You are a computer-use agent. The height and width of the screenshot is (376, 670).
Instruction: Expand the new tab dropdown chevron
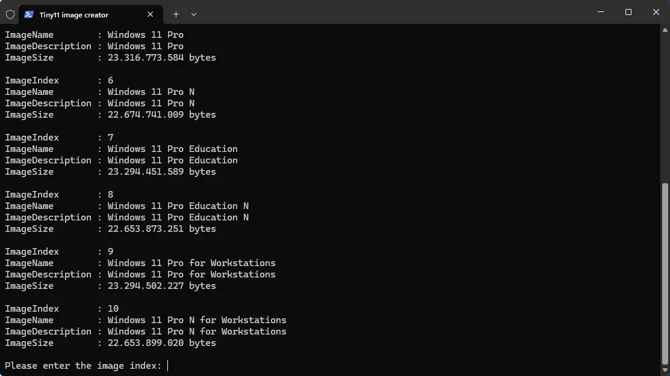tap(194, 14)
